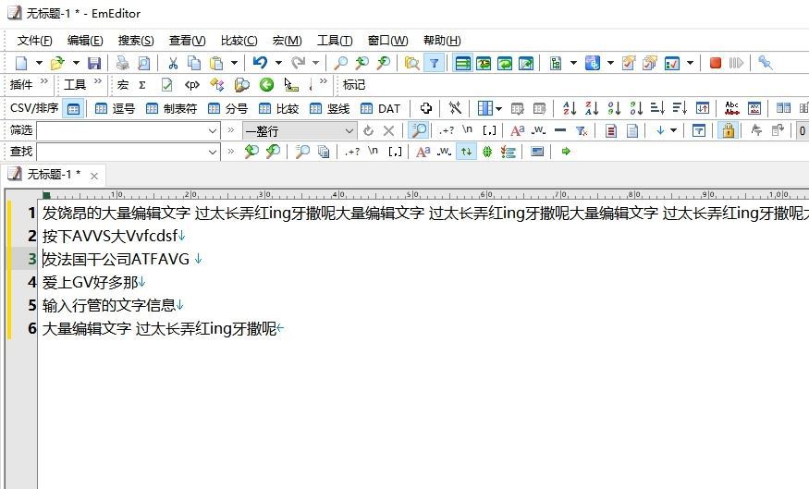Click text line 输入行管的文字信息
The width and height of the screenshot is (809, 489).
coord(109,305)
